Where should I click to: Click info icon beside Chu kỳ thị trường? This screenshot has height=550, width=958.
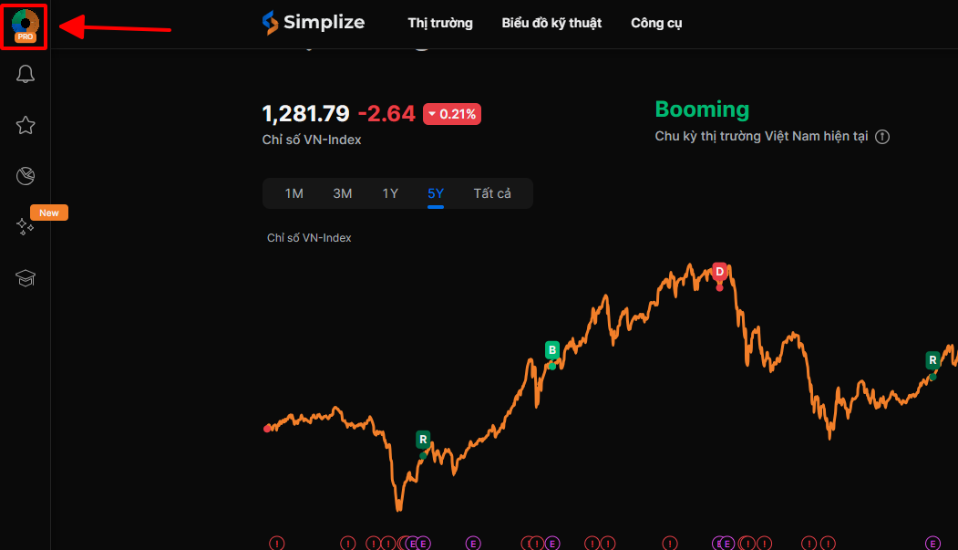point(881,137)
